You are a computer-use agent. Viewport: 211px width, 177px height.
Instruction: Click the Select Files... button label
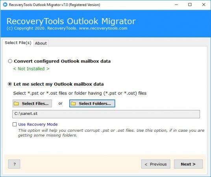point(35,103)
